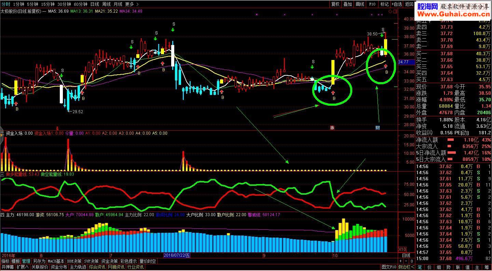This screenshot has height=271, width=492.
Task: Click the 29.52 low price label
Action: pyautogui.click(x=78, y=111)
